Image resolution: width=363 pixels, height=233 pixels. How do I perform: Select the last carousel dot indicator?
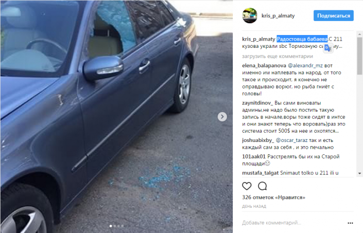pos(123,226)
